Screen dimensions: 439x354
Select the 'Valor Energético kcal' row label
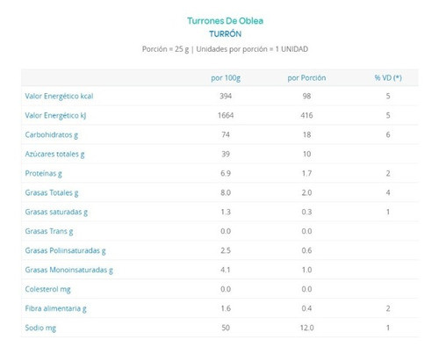click(x=59, y=96)
